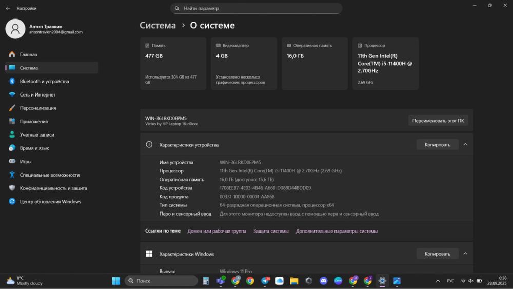Open Учетные записи settings
The image size is (513, 289).
click(x=52, y=135)
